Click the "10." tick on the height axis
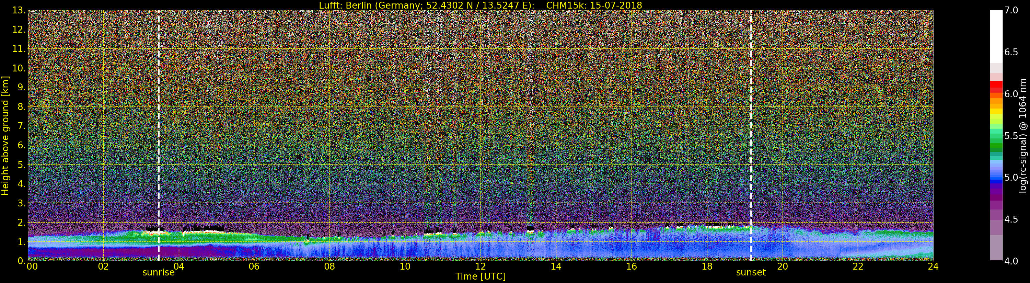The height and width of the screenshot is (283, 1030). click(19, 68)
